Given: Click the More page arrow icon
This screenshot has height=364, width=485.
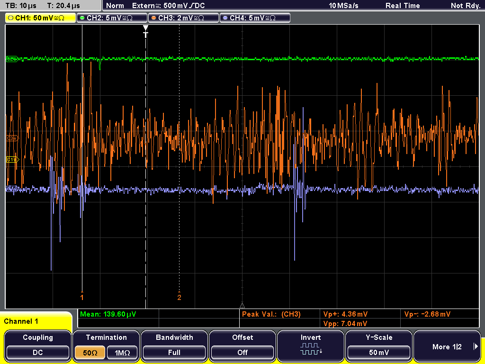Looking at the screenshot, I should click(476, 346).
